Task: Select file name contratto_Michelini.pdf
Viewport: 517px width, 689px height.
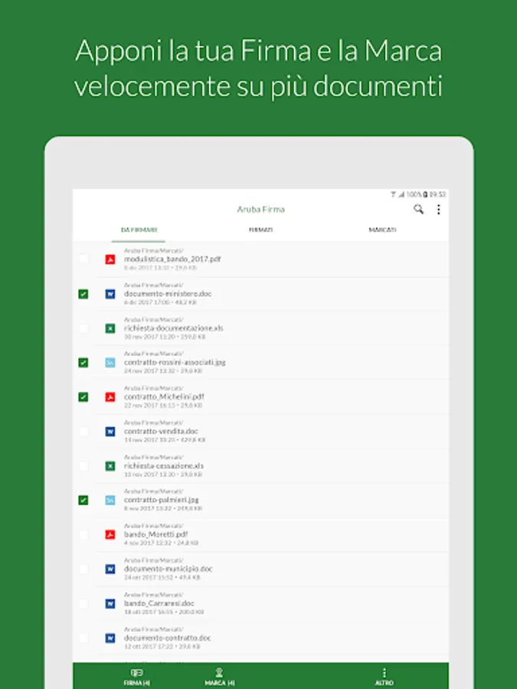Action: pos(164,397)
